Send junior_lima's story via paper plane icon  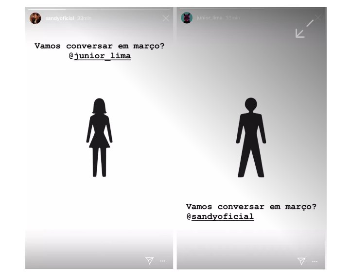301,261
